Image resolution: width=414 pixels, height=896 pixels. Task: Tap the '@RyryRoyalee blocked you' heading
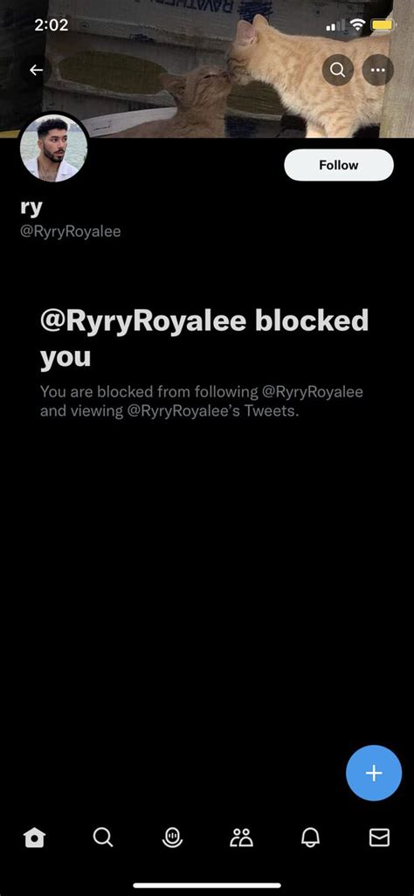(x=204, y=338)
